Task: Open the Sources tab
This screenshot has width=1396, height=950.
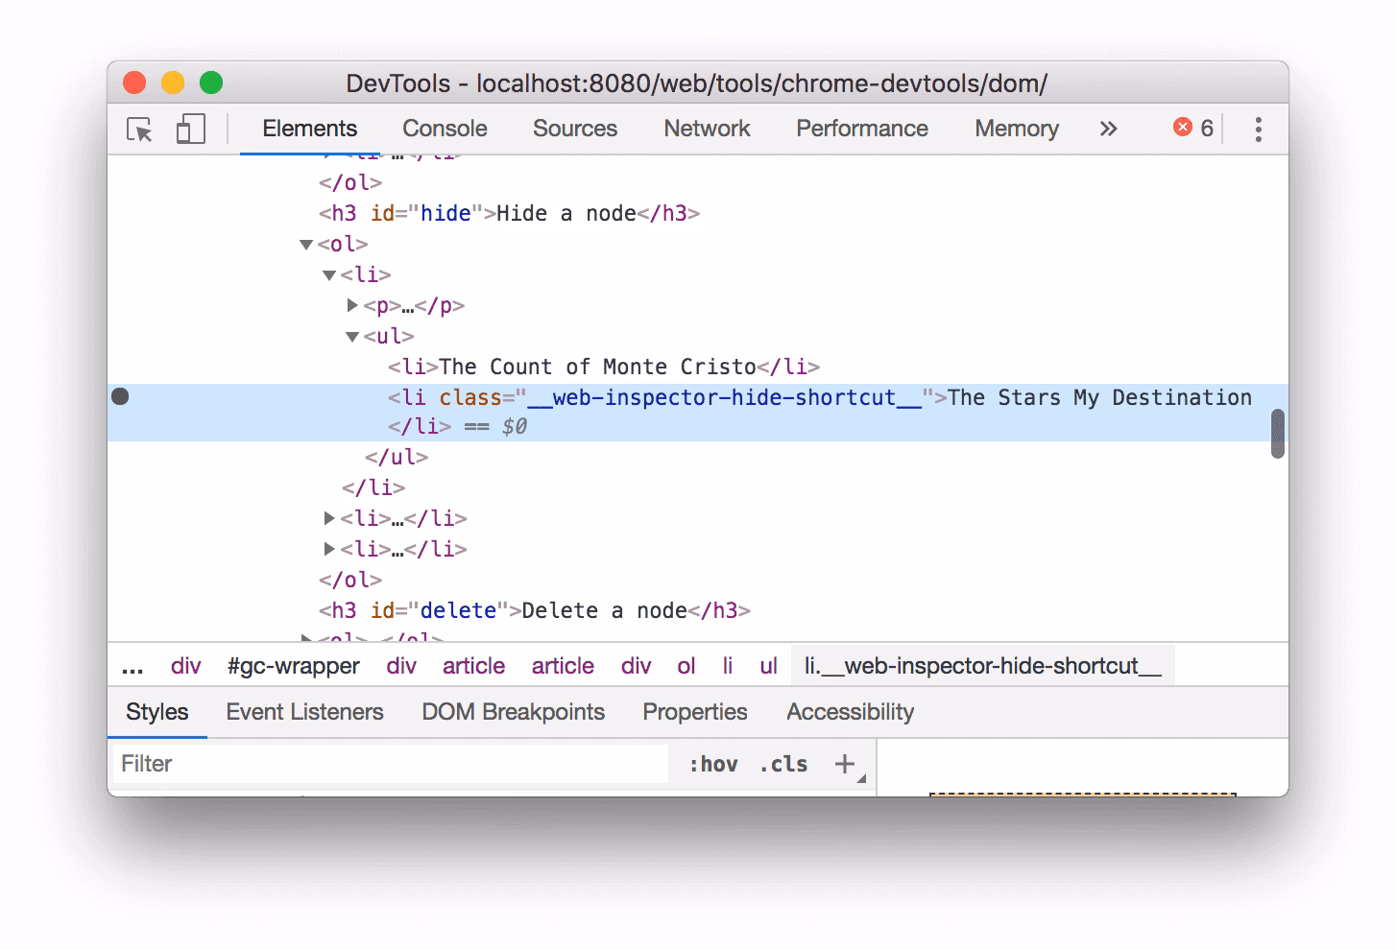Action: tap(575, 129)
